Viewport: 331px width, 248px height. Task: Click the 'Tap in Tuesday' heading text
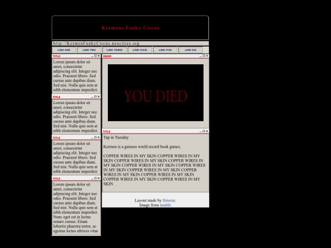point(116,138)
